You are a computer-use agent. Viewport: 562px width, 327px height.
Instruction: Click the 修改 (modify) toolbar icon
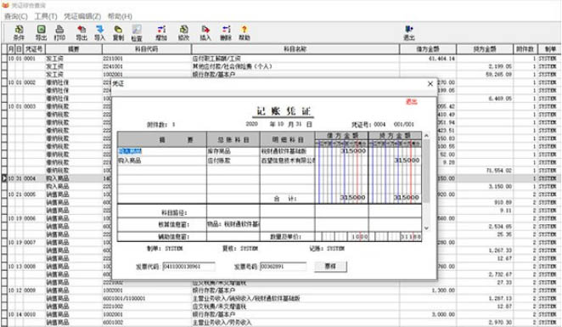[x=183, y=32]
